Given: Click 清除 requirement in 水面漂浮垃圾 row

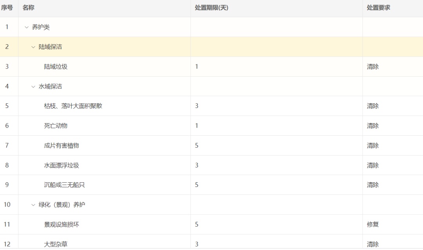Looking at the screenshot, I should [372, 165].
